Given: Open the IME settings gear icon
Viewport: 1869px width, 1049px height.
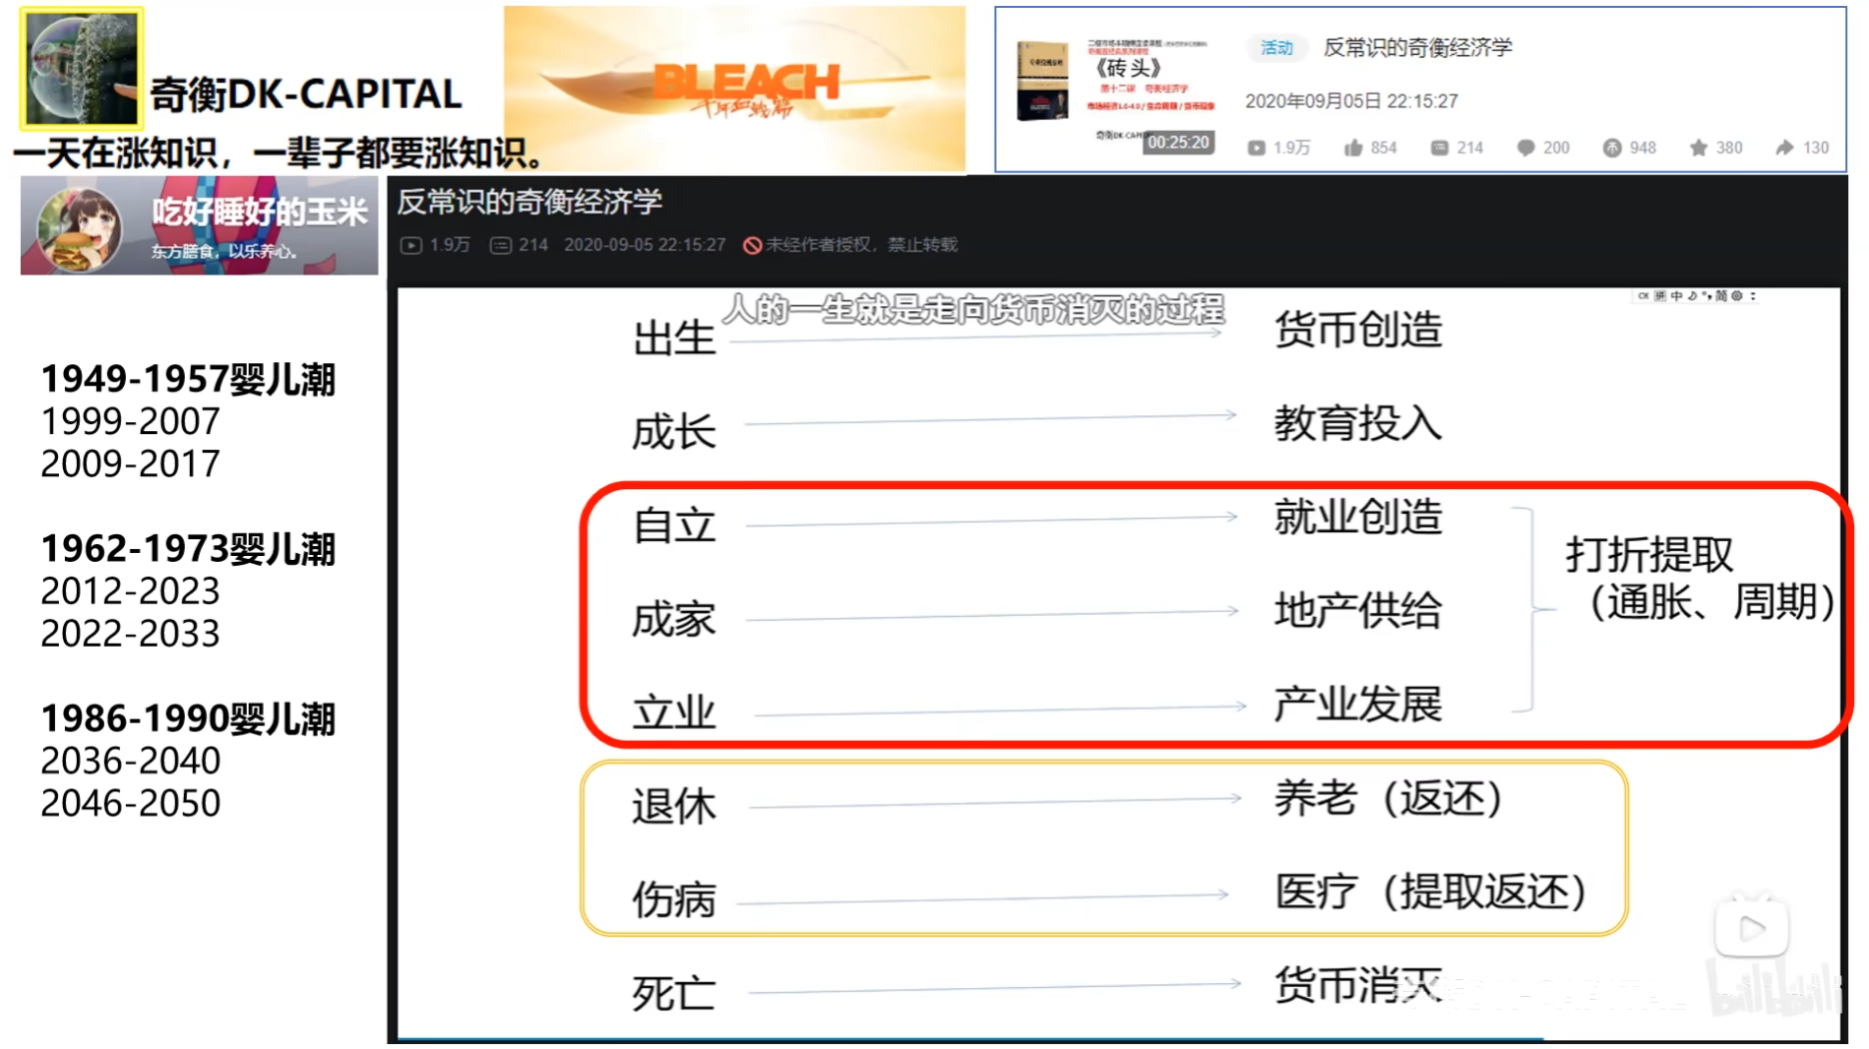Looking at the screenshot, I should coord(1737,295).
